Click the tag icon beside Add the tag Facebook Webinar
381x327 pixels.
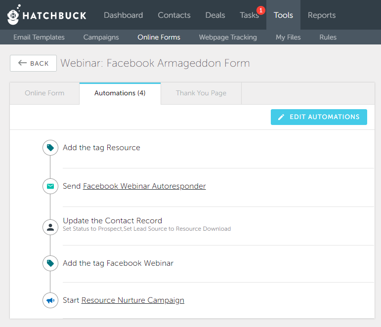click(50, 263)
